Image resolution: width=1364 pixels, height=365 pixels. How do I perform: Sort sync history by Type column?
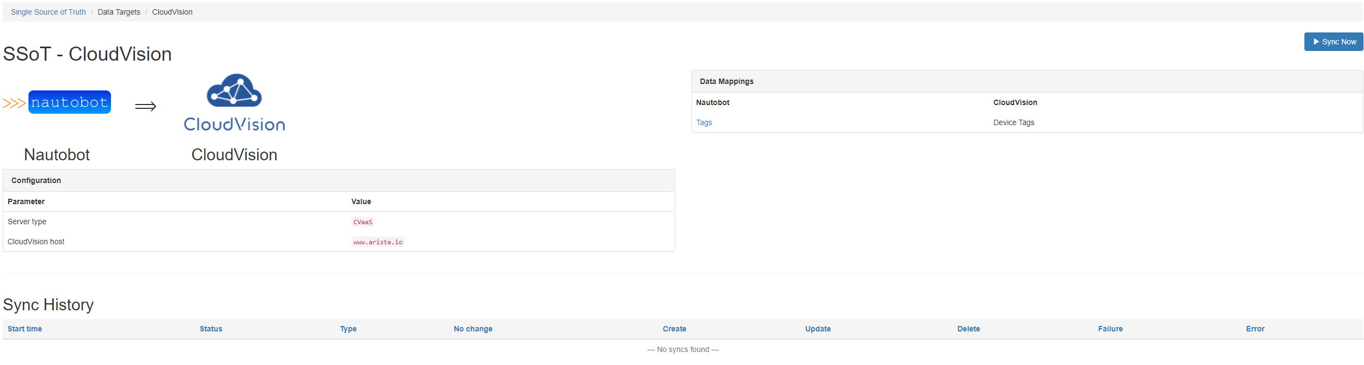pos(348,329)
